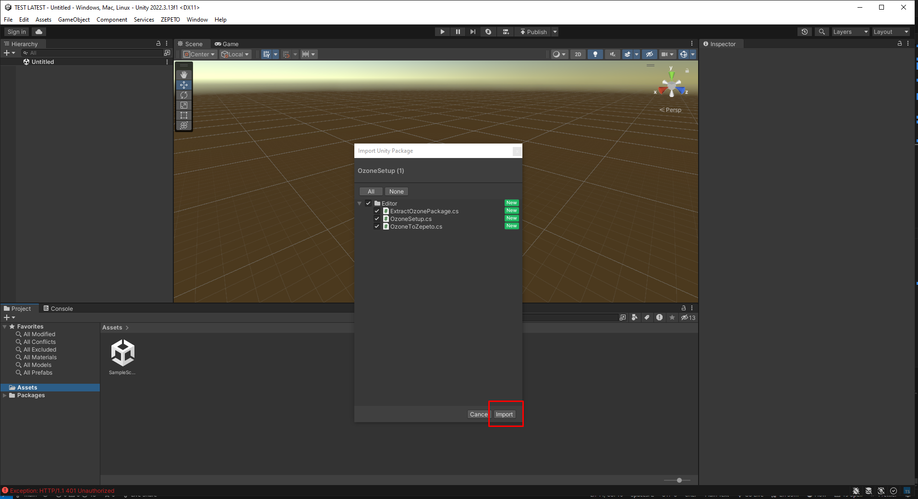The width and height of the screenshot is (918, 499).
Task: Open the Layout dropdown
Action: 891,32
